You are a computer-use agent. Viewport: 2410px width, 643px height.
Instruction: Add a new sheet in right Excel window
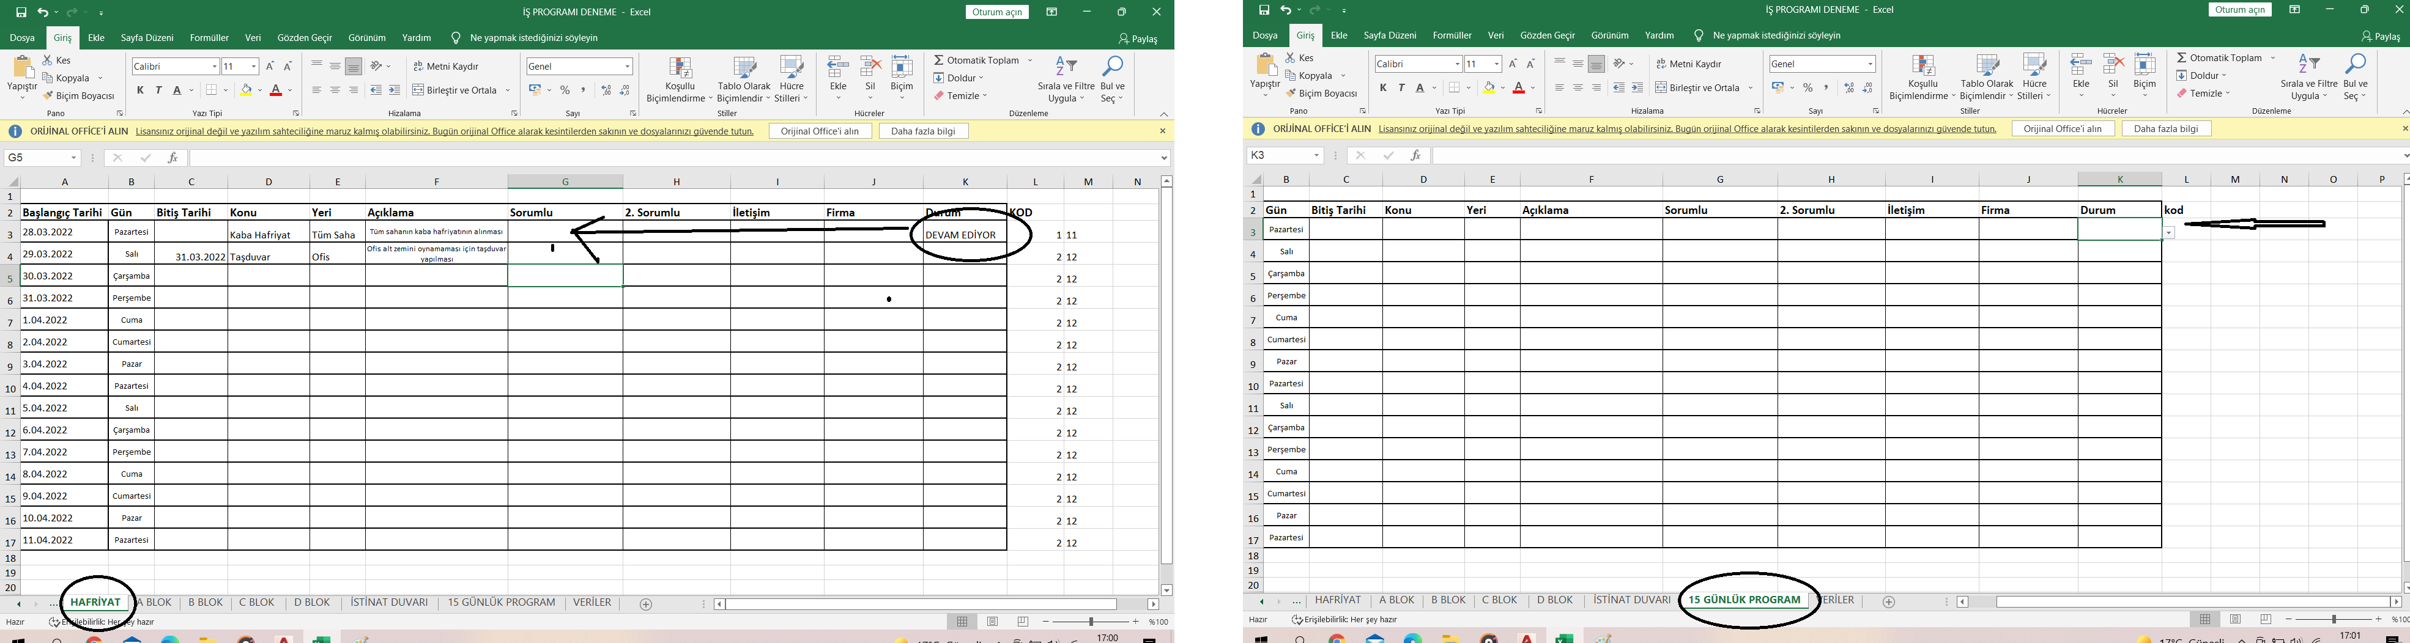coord(1888,602)
